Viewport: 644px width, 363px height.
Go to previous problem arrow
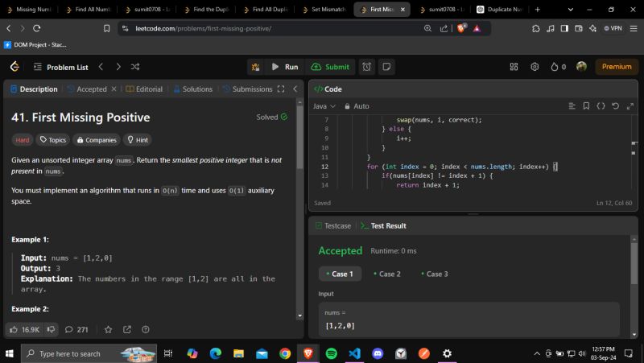[101, 67]
